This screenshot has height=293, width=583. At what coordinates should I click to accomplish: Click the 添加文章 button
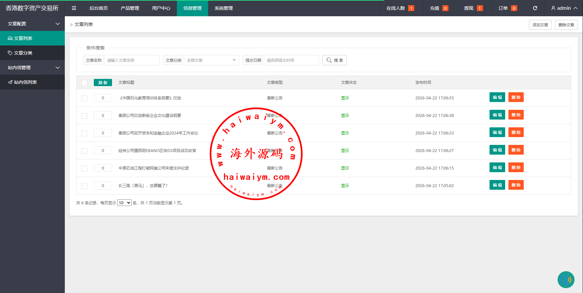(540, 25)
